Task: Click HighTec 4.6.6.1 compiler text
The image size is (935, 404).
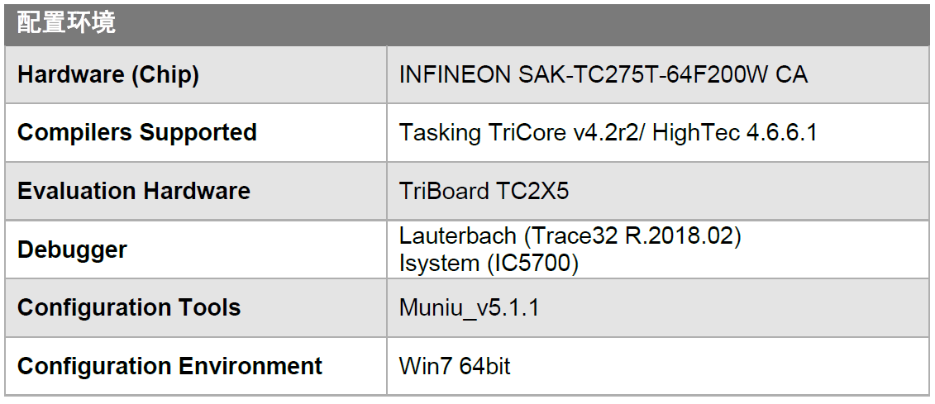Action: [734, 132]
